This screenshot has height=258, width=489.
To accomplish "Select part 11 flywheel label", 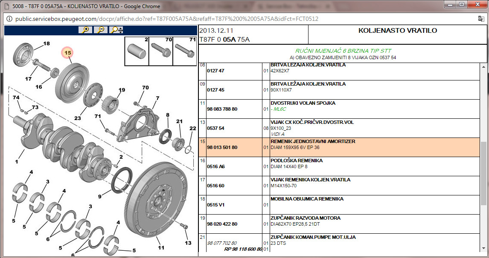I will [161, 248].
